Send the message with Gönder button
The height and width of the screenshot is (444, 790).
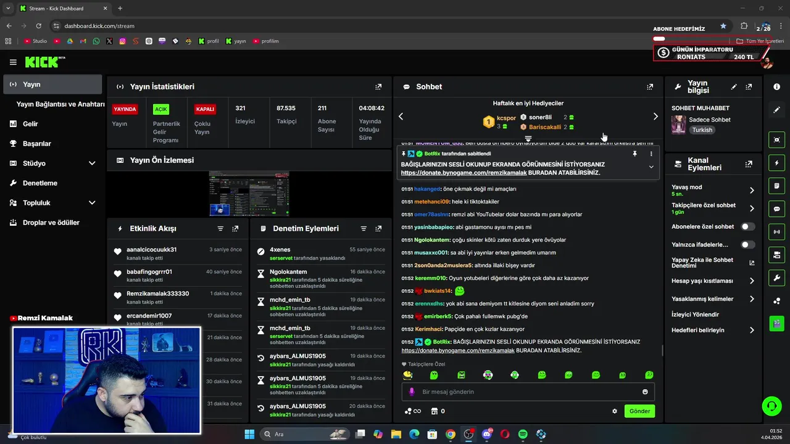[639, 411]
